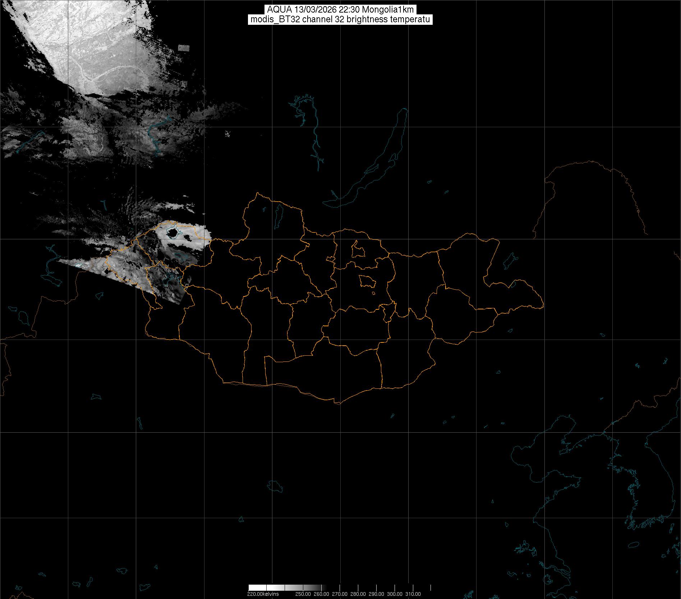The image size is (681, 599).
Task: Click the "modis_BT32 channel 32 brightness temperatu" caption
Action: (x=340, y=19)
